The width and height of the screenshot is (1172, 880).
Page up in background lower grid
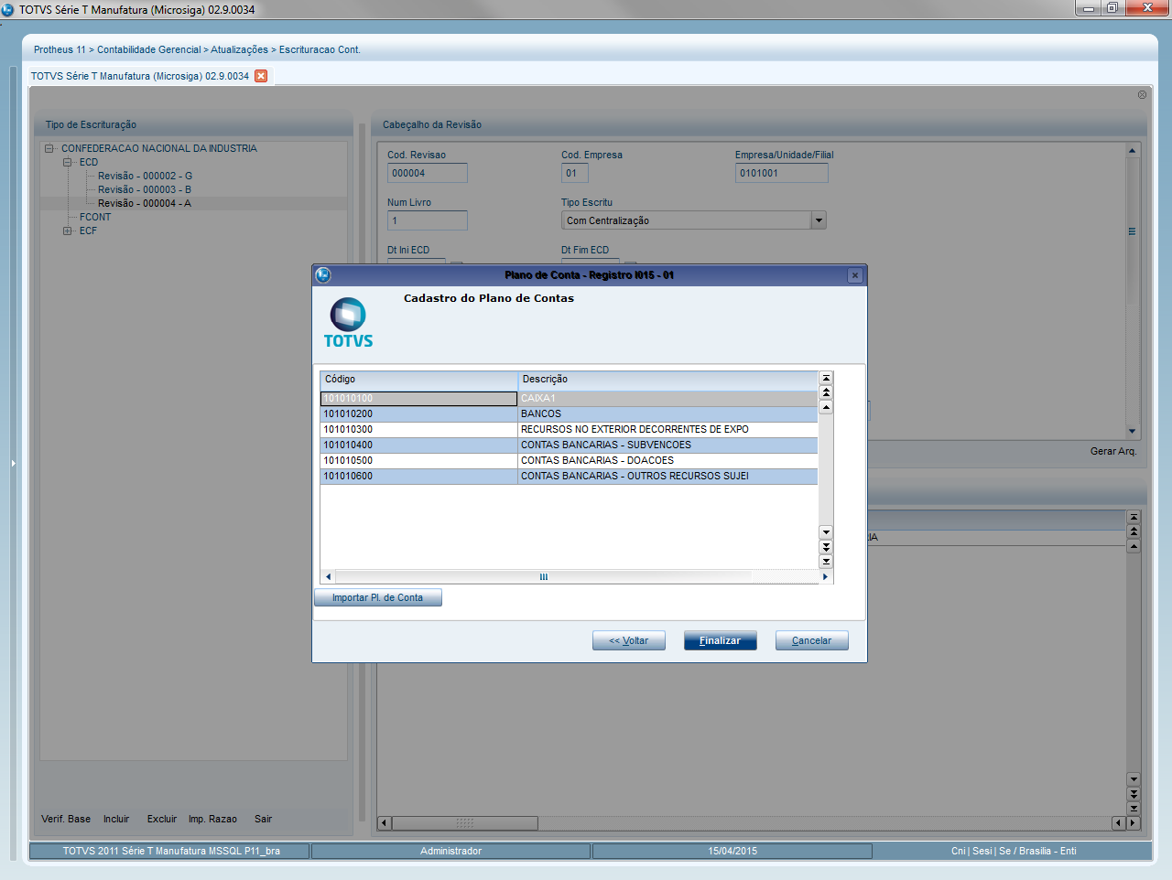[x=1134, y=531]
